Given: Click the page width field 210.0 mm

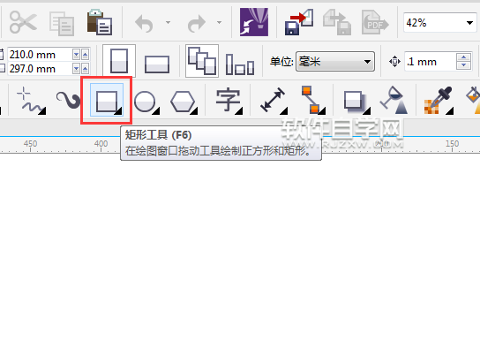Looking at the screenshot, I should (40, 55).
